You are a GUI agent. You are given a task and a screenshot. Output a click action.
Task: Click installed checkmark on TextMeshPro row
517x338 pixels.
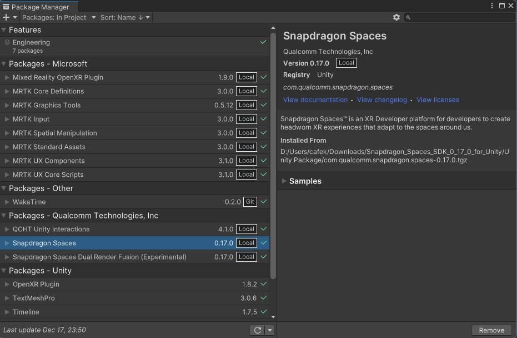(264, 298)
